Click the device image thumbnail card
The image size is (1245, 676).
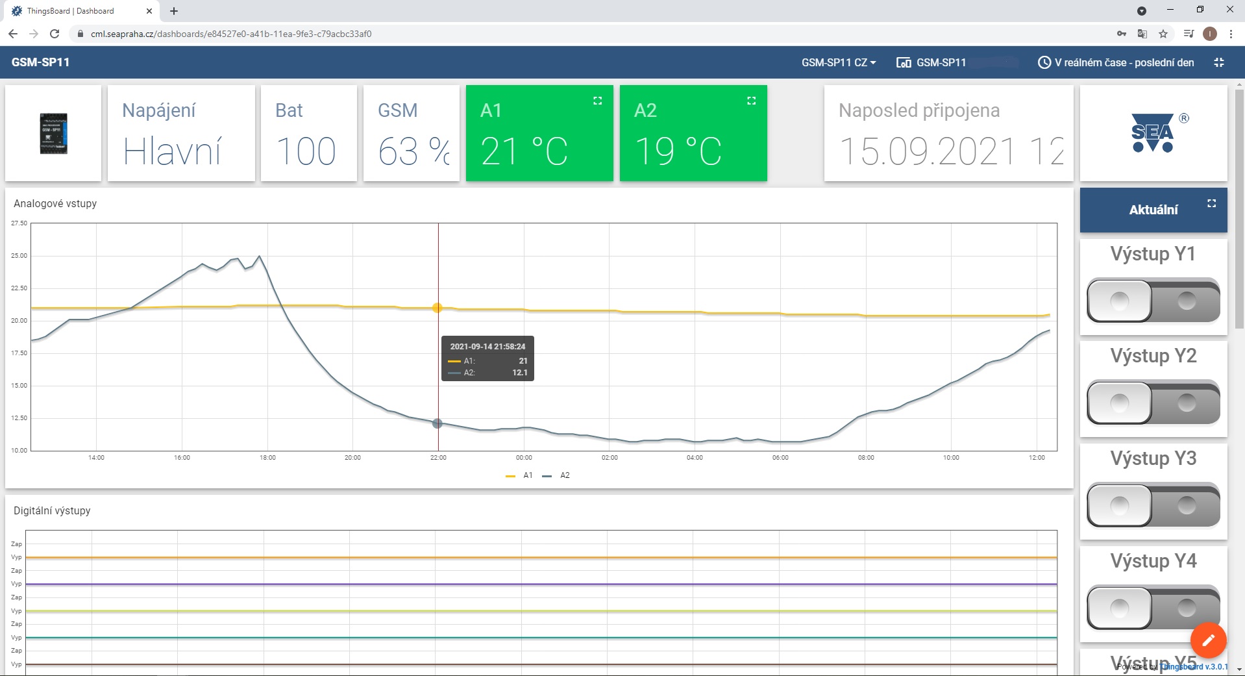[53, 133]
